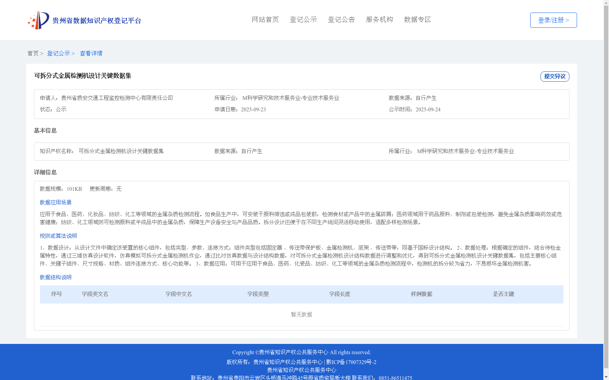Click the scrollbar up arrow
609x380 pixels.
tap(606, 3)
